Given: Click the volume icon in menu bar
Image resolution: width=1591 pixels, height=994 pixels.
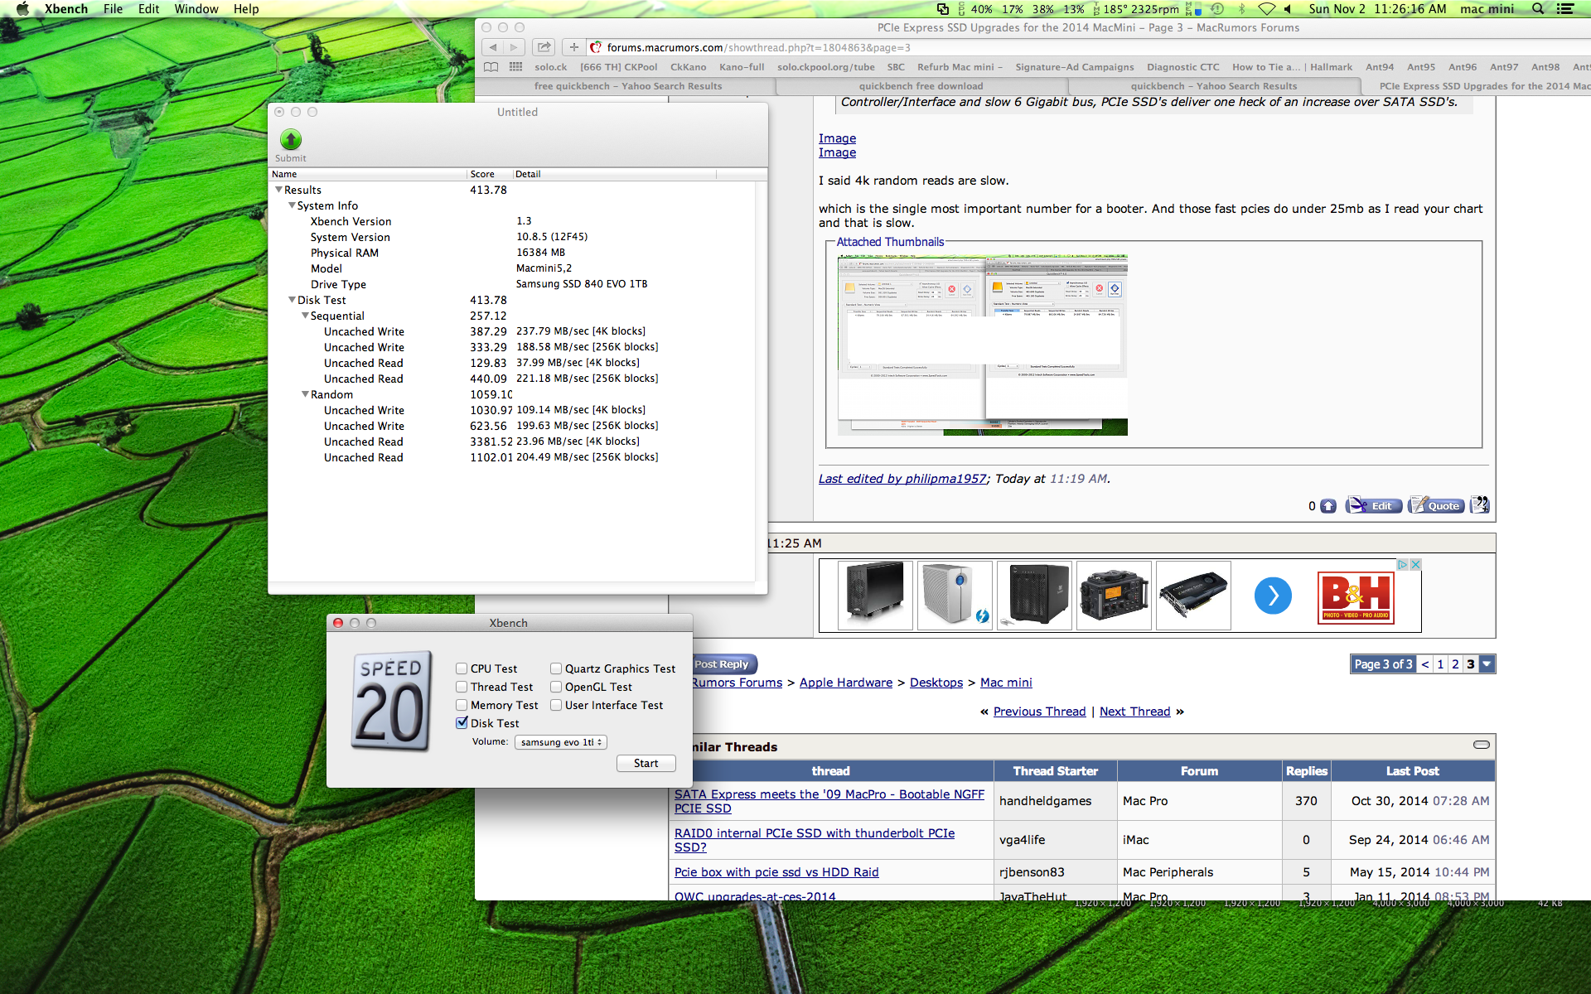Looking at the screenshot, I should tap(1288, 9).
